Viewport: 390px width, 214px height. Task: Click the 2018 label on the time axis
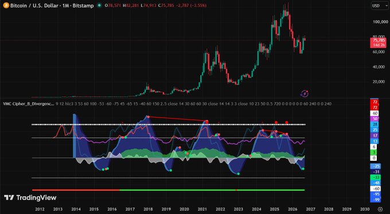coord(148,209)
